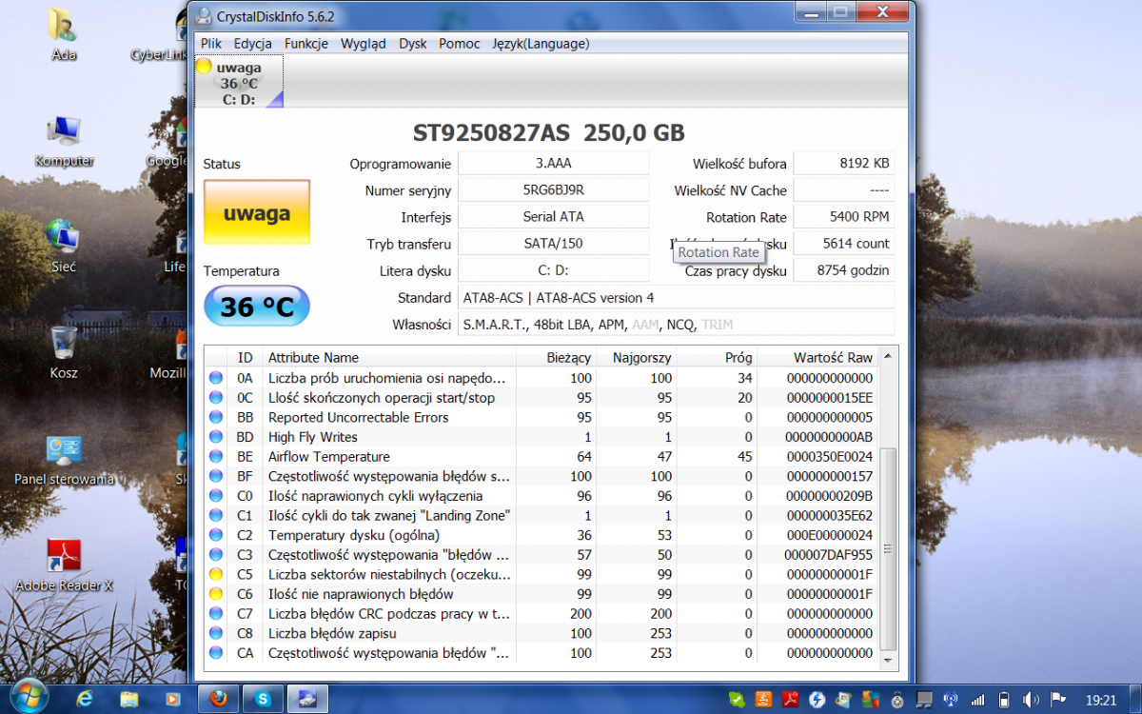Viewport: 1142px width, 714px height.
Task: Select the Ada user folder desktop icon
Action: pyautogui.click(x=64, y=35)
